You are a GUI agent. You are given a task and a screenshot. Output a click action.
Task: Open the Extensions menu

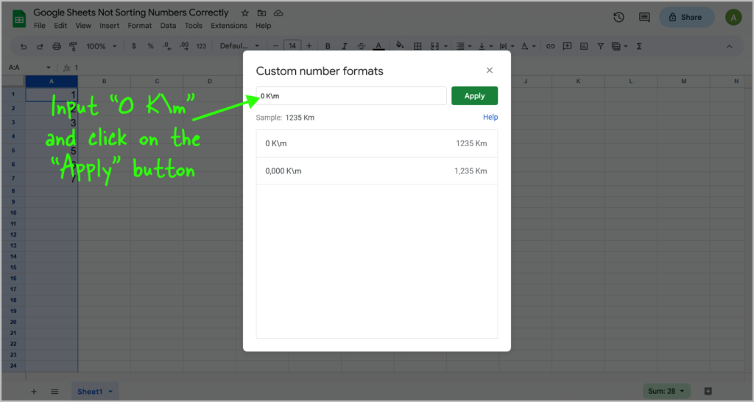point(229,26)
